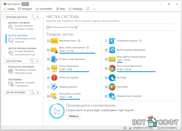The image size is (182, 131).
Task: Click Восстановить in the status bar
Action: 167,128
